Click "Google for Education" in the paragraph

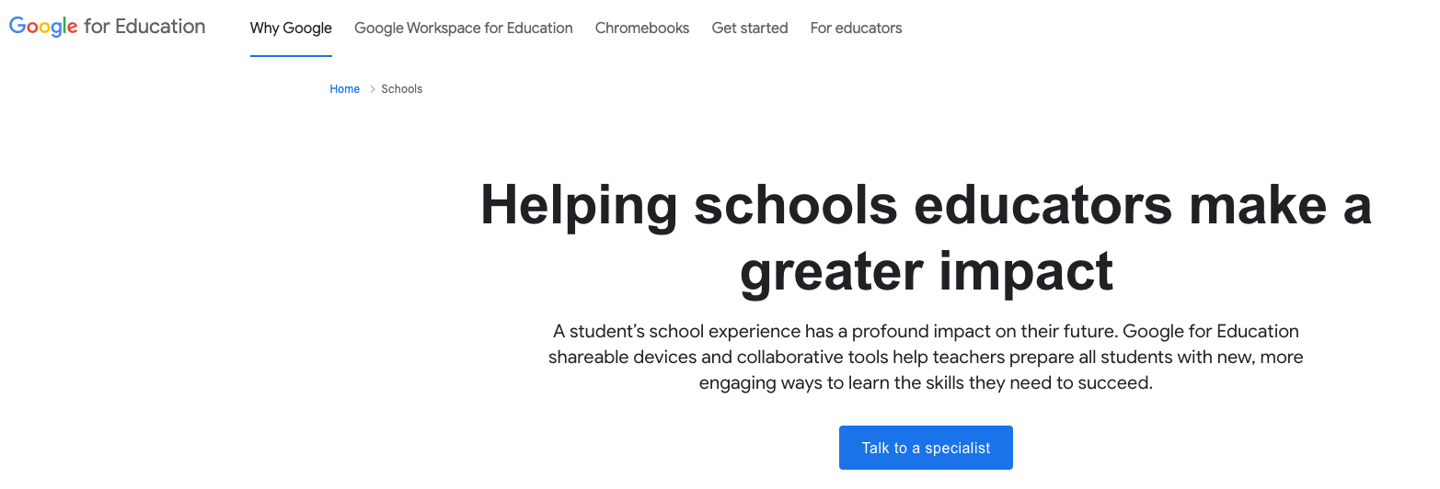click(x=1211, y=331)
